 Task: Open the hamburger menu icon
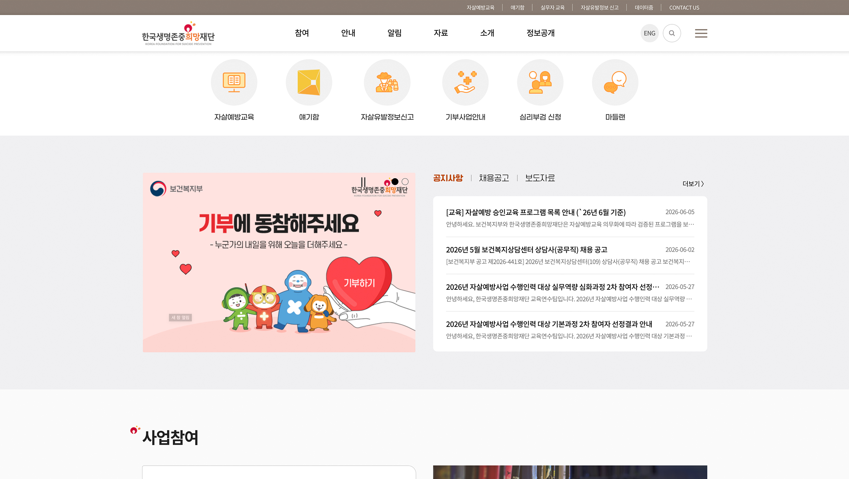[701, 33]
